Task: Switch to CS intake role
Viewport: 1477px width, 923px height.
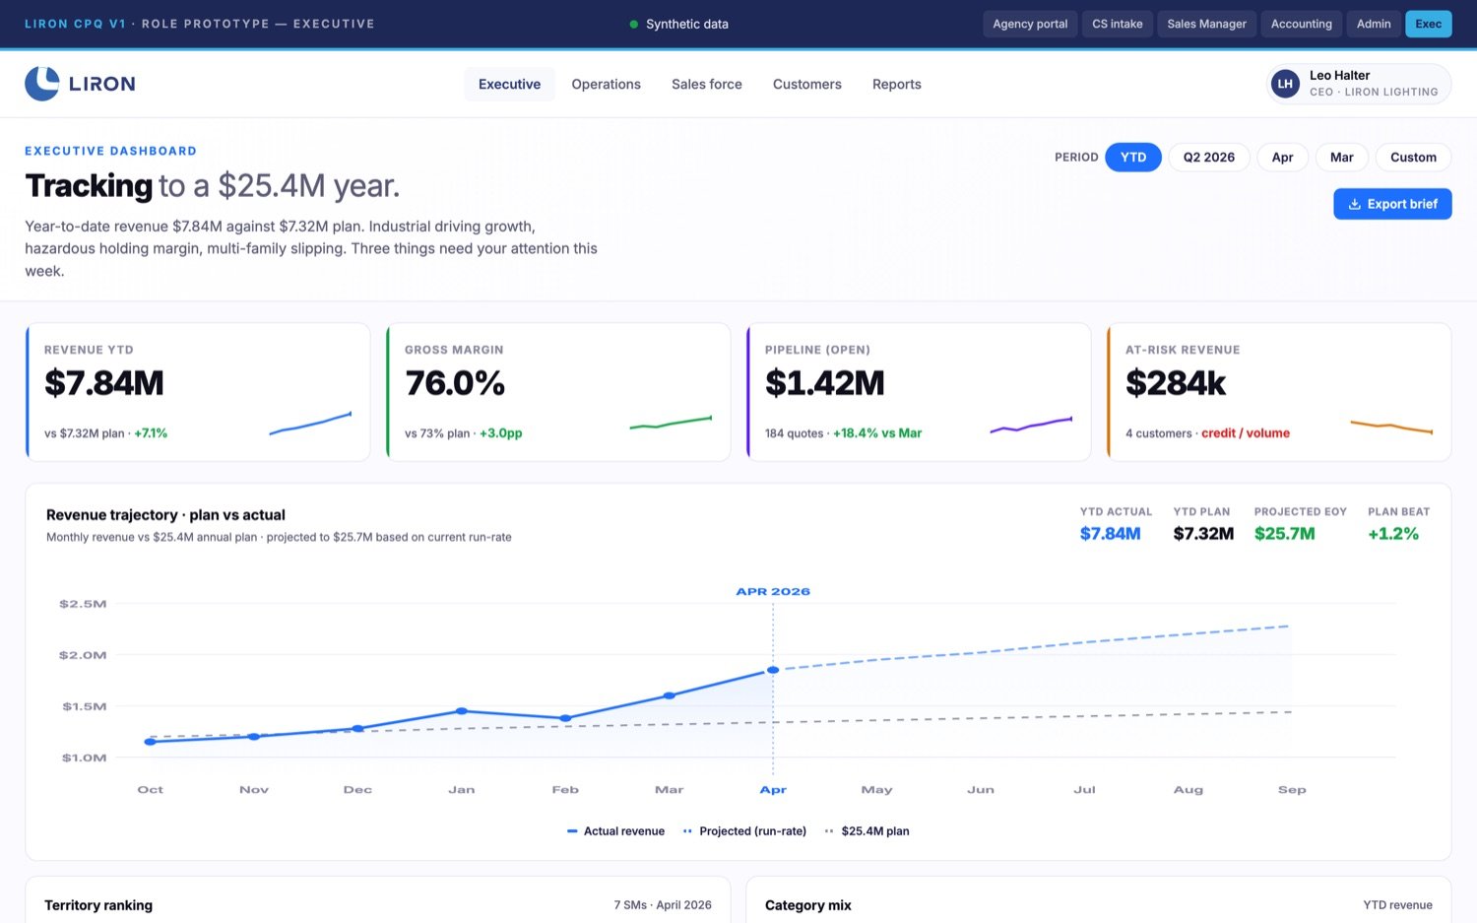Action: tap(1118, 24)
